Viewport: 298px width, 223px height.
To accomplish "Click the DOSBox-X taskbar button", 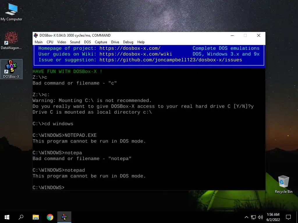I will click(64, 217).
